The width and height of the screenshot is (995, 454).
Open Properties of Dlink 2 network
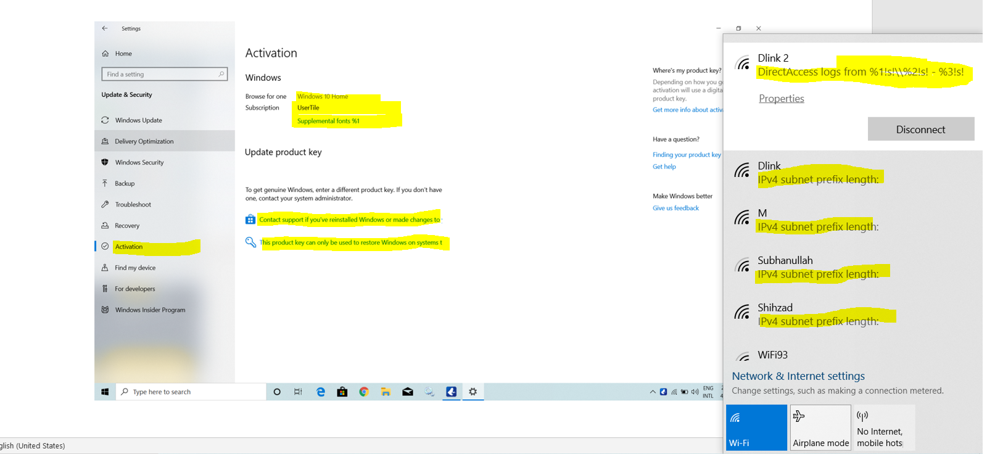point(782,99)
